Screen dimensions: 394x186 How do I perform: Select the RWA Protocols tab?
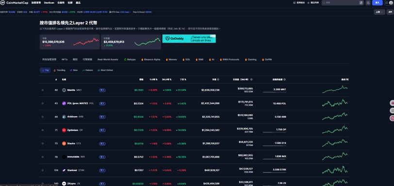230,60
